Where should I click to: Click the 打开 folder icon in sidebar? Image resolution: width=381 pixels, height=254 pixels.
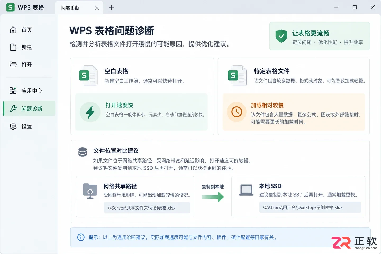point(13,65)
